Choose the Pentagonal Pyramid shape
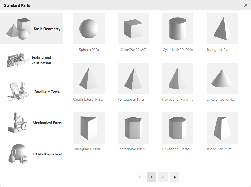 coord(133,78)
